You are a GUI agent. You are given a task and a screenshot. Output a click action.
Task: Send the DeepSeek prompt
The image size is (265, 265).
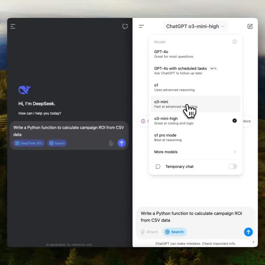pos(121,143)
